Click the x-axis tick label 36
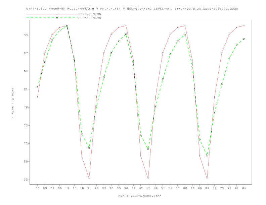 pyautogui.click(x=126, y=188)
